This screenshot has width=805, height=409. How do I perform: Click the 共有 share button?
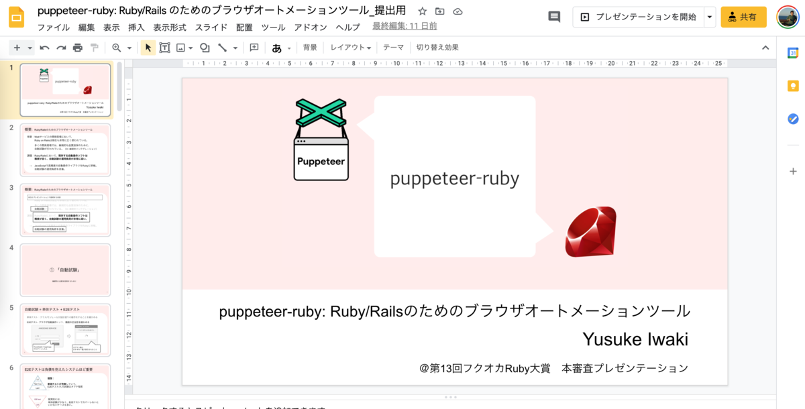(x=743, y=17)
